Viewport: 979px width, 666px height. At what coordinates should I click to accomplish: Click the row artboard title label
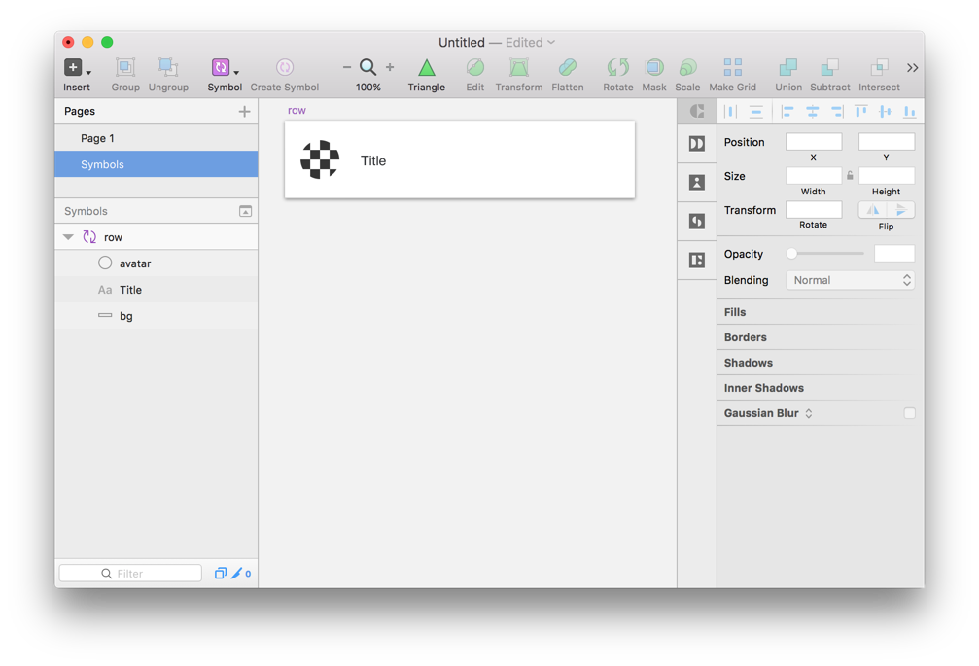[x=297, y=111]
